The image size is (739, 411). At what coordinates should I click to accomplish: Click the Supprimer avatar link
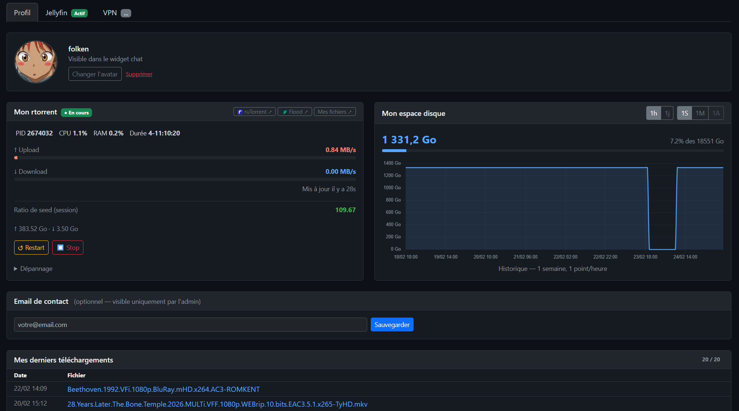(139, 74)
